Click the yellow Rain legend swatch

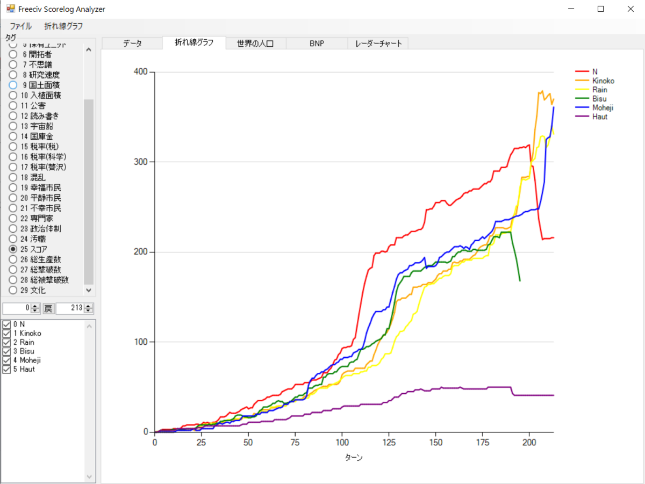[582, 90]
